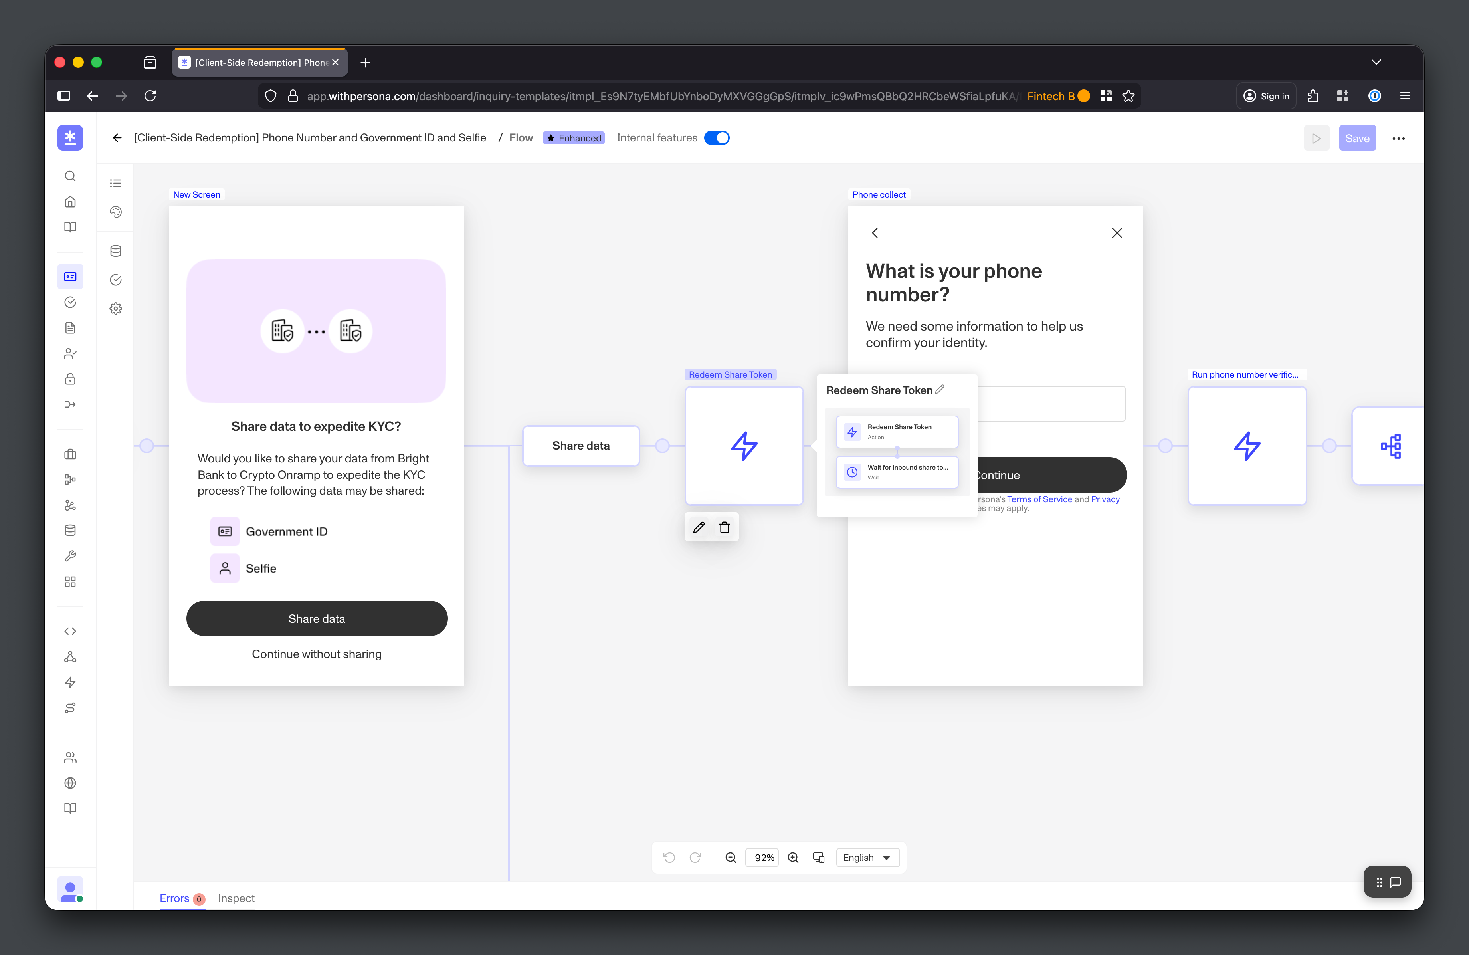Open the more options ellipsis menu
Screen dimensions: 1469x955
tap(1399, 138)
